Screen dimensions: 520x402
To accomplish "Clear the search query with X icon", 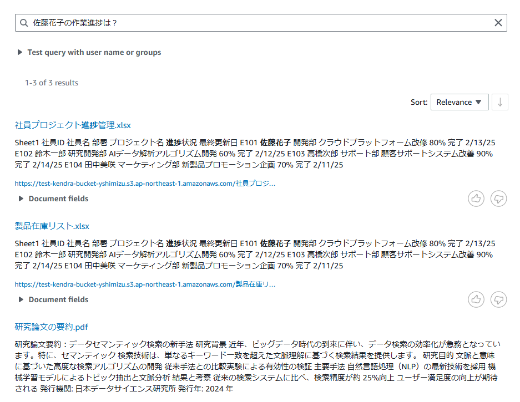I will click(498, 23).
